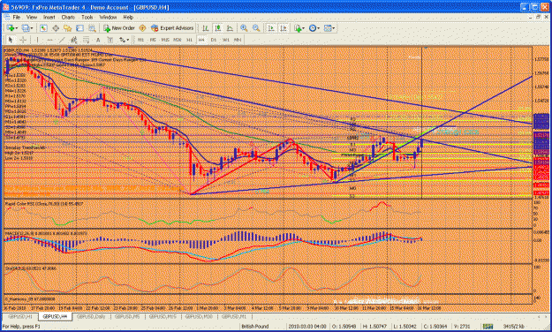
Task: Switch to D1 timeframe button
Action: coord(214,40)
